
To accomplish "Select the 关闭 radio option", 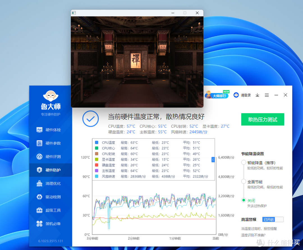I will [244, 200].
